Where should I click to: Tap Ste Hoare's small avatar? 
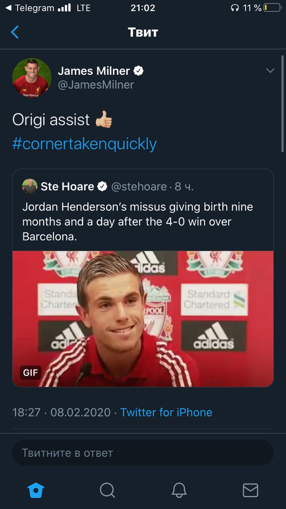[x=30, y=186]
